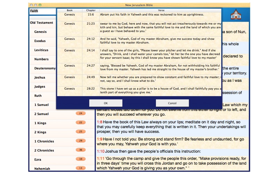This screenshot has height=174, width=278.
Task: Click verse 1:11 in the reading pane
Action: 172,163
